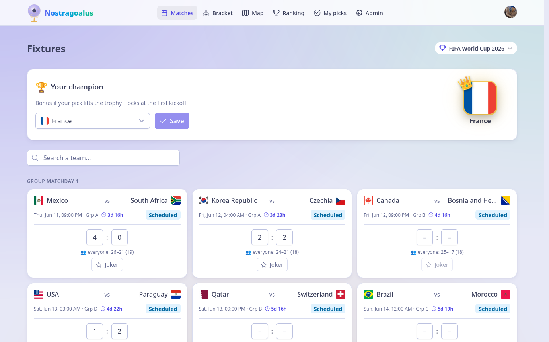Screen dimensions: 549x342
Task: Click Scheduled badge on Canada match
Action: (493, 215)
